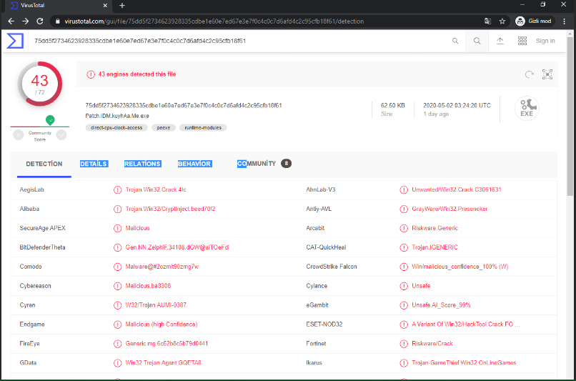Click the Trojan.Win32.Crack.4!c result

coord(156,189)
